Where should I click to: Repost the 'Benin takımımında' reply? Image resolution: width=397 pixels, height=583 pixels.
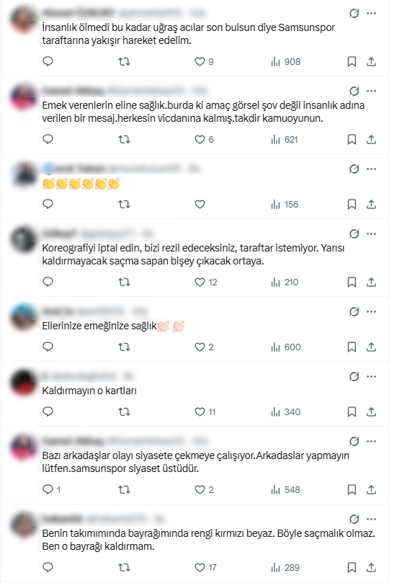(124, 568)
